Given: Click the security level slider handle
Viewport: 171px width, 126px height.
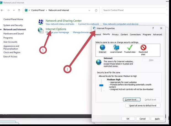Looking at the screenshot, I should [x=101, y=85].
